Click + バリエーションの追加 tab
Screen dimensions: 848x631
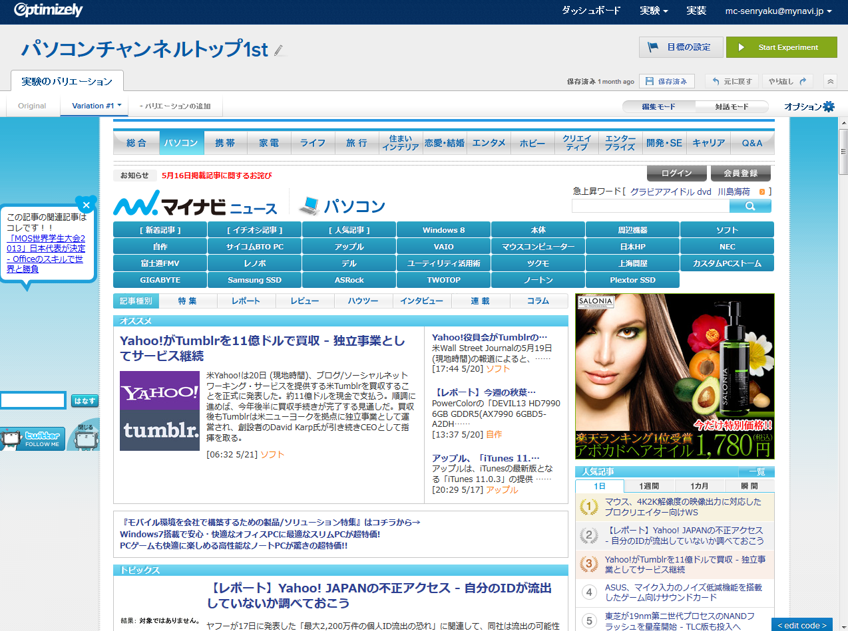[x=175, y=106]
